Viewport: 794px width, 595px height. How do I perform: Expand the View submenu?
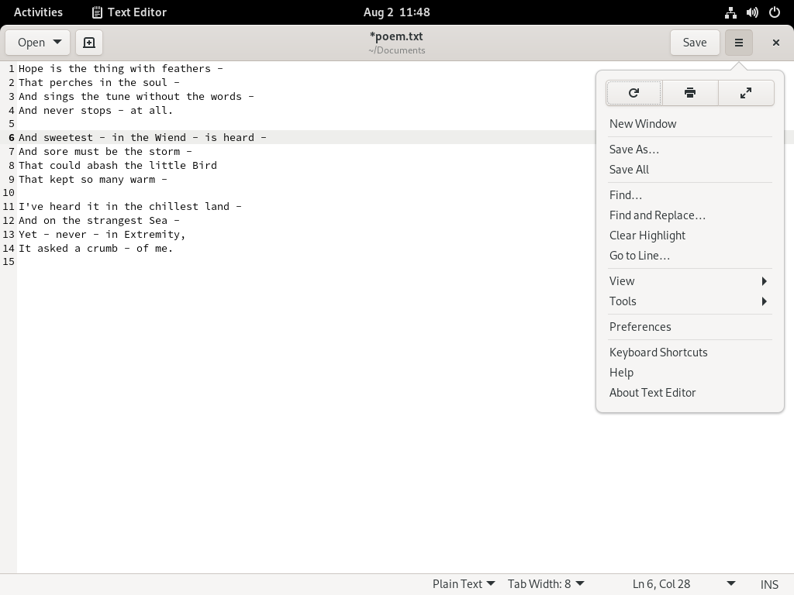689,280
